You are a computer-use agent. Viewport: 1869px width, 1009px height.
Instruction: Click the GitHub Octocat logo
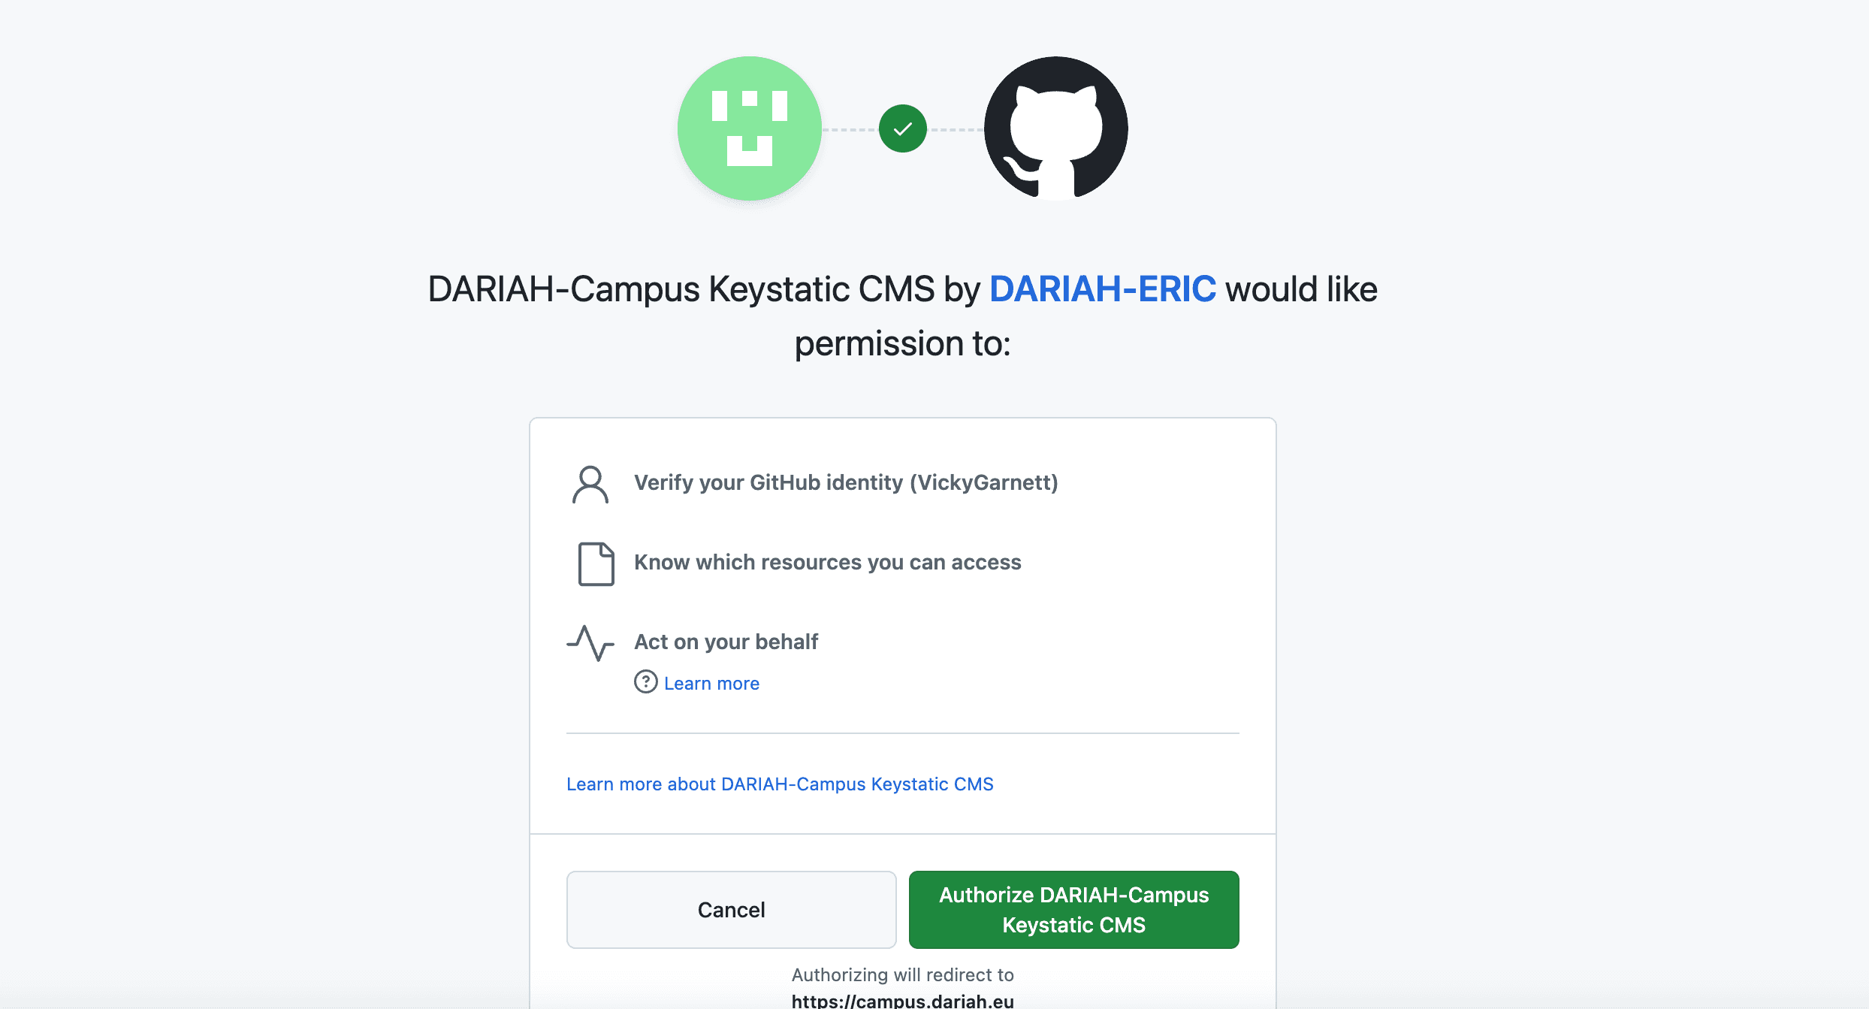tap(1055, 128)
